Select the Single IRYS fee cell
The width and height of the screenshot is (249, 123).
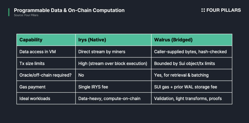click(113, 87)
